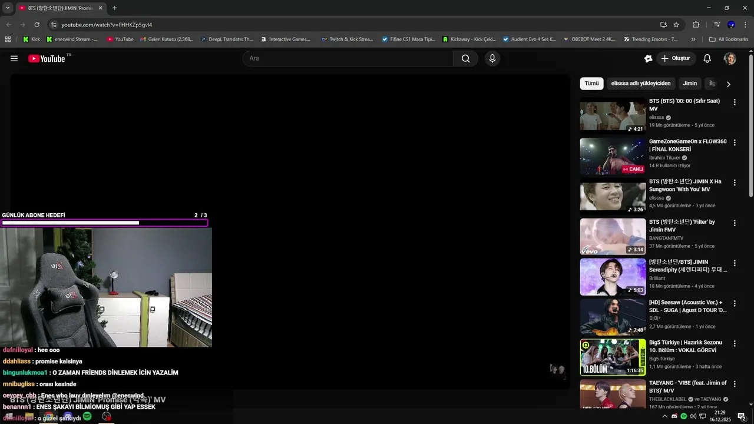Open Twitch & Kick Stream bookmark

click(x=347, y=39)
